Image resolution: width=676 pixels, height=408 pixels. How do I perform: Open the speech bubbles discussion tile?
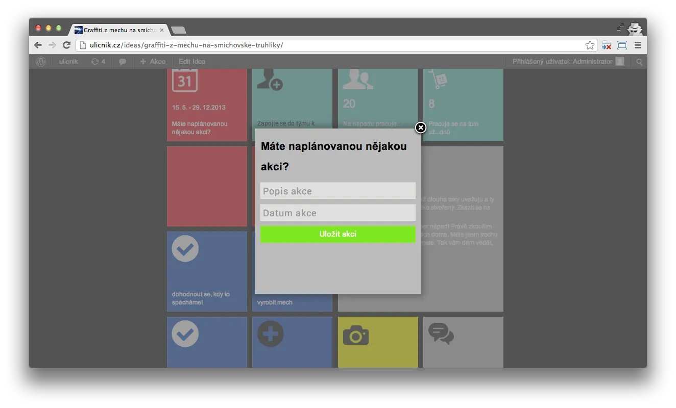click(441, 334)
